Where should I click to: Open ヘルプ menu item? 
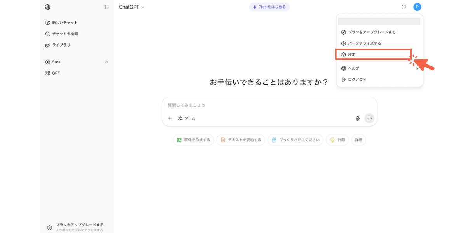pos(379,68)
